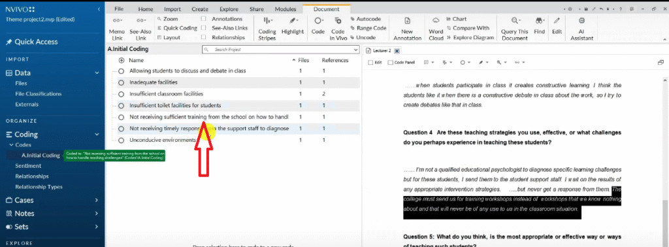Open the Zoom option in ribbon
Image resolution: width=669 pixels, height=247 pixels.
[167, 19]
